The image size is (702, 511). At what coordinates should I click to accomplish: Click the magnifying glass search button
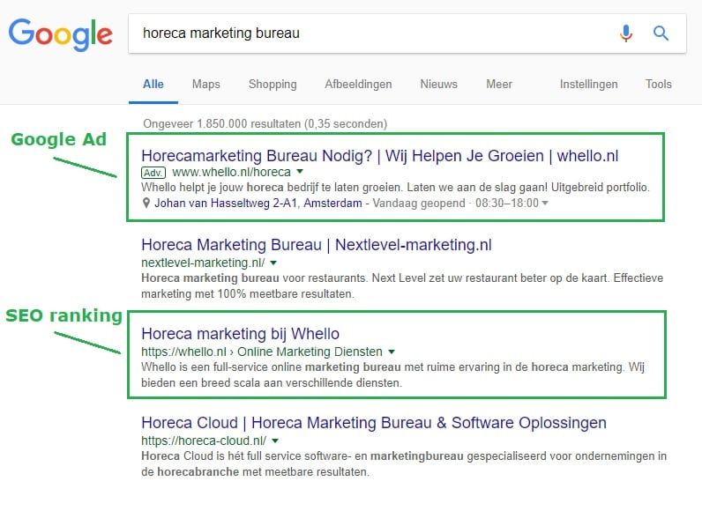coord(661,33)
